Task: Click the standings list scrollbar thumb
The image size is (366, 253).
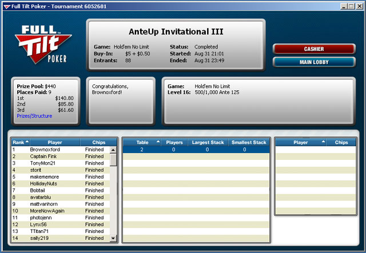Action: 113,159
